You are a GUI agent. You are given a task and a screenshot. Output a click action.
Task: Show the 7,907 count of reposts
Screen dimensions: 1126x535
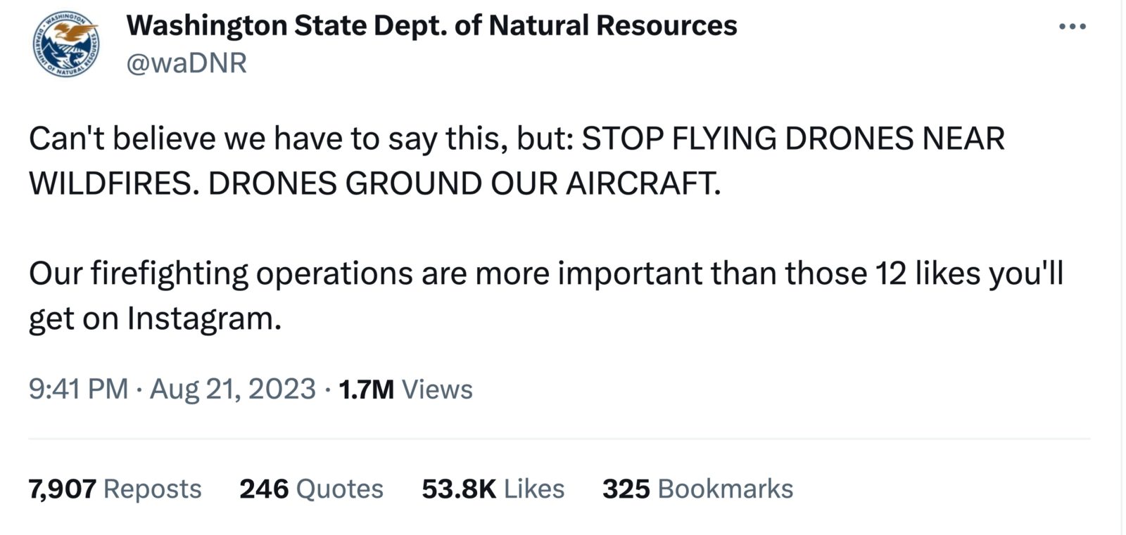[x=62, y=489]
